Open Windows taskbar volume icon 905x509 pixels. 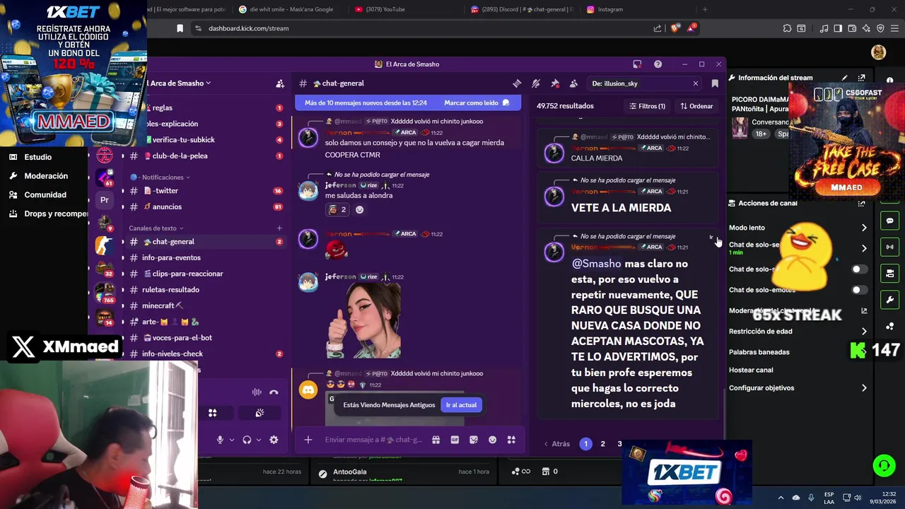point(858,498)
